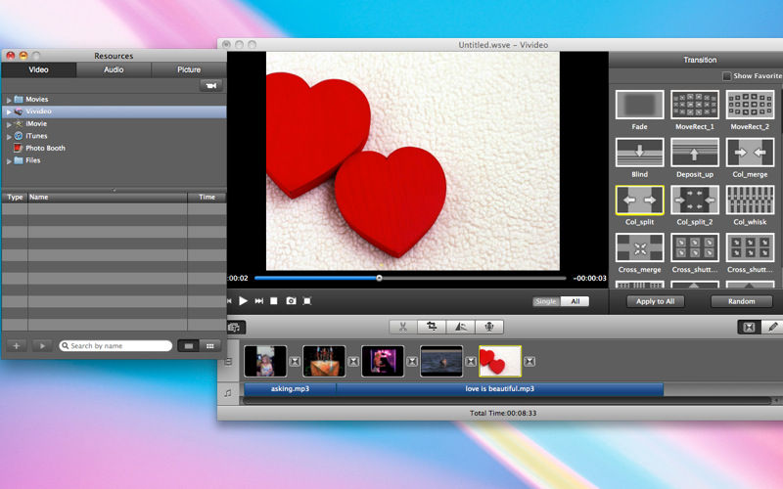Click the scissors trim tool
This screenshot has height=489, width=783.
(403, 327)
